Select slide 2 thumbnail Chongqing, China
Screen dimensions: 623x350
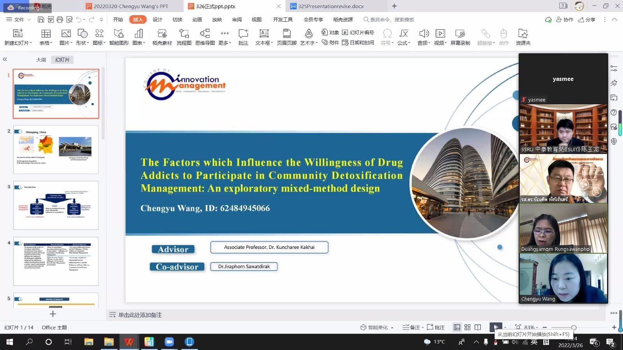tap(56, 150)
